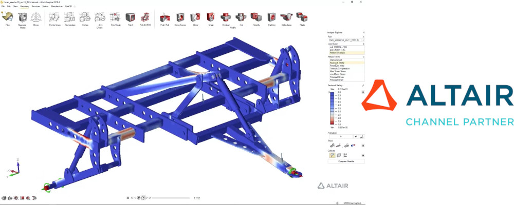Click the play button in bottom toolbar
Viewport: 514px width, 205px height.
[x=143, y=198]
